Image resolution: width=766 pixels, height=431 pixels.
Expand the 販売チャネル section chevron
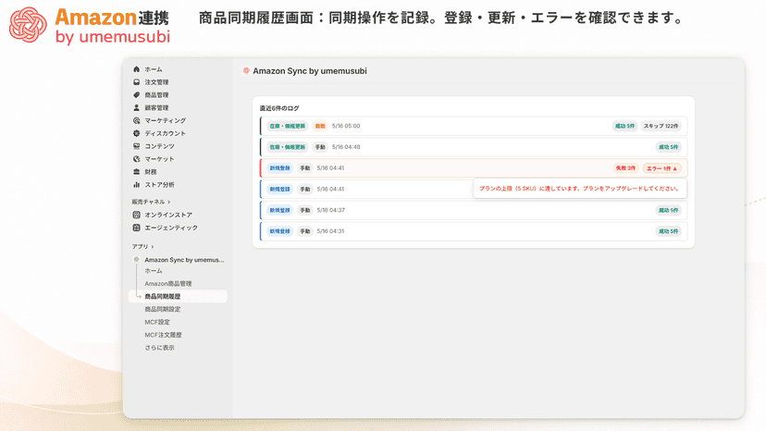coord(169,202)
